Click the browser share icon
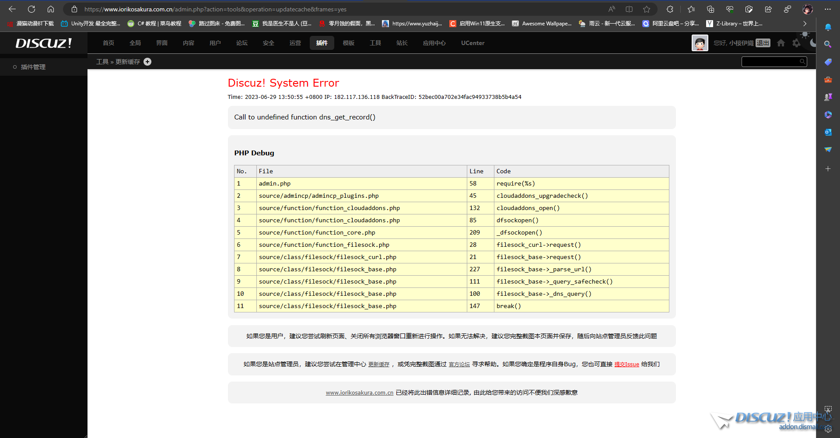This screenshot has width=840, height=438. pyautogui.click(x=768, y=9)
